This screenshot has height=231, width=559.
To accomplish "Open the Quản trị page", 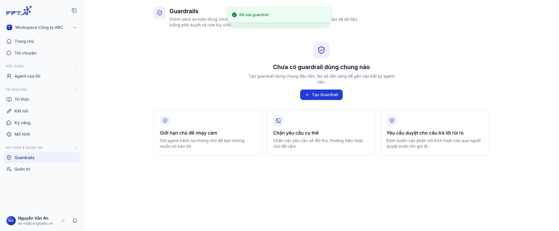I will (x=42, y=169).
